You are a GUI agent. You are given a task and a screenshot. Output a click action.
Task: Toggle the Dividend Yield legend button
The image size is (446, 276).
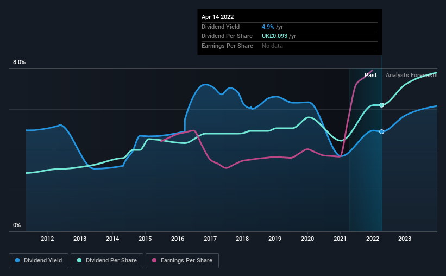[x=39, y=261]
